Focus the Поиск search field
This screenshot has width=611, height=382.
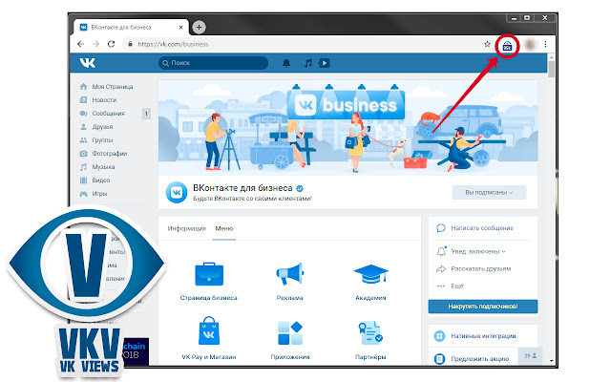pos(214,63)
